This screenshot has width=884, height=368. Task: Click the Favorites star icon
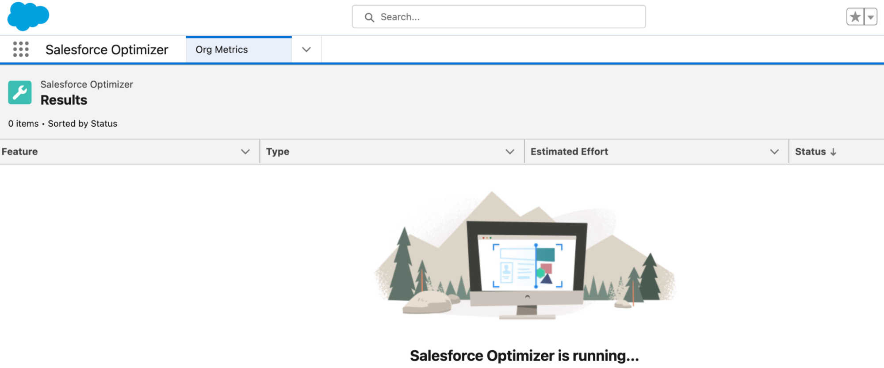click(x=855, y=17)
